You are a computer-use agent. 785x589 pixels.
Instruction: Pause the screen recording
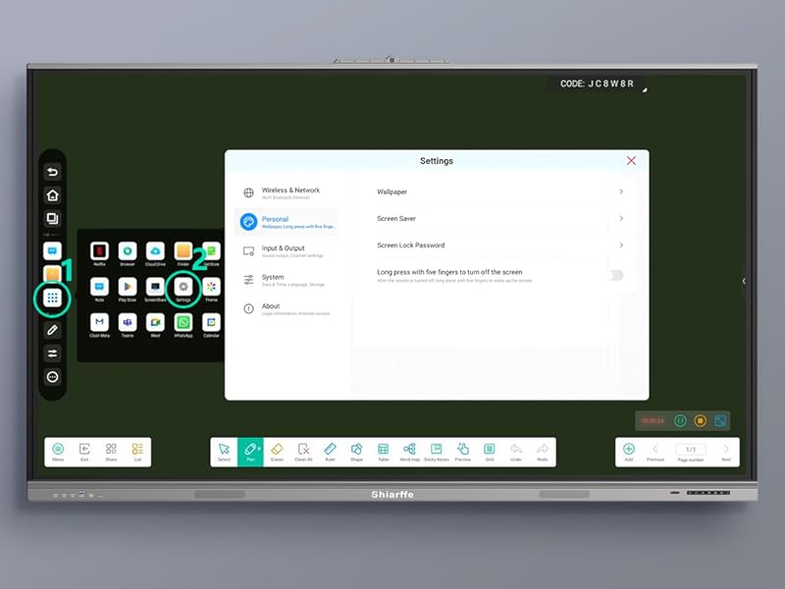(x=680, y=420)
